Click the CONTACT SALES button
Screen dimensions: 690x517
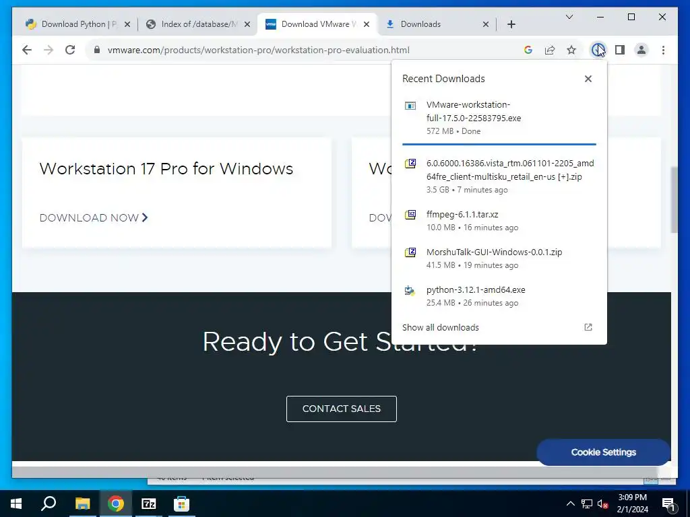point(342,409)
